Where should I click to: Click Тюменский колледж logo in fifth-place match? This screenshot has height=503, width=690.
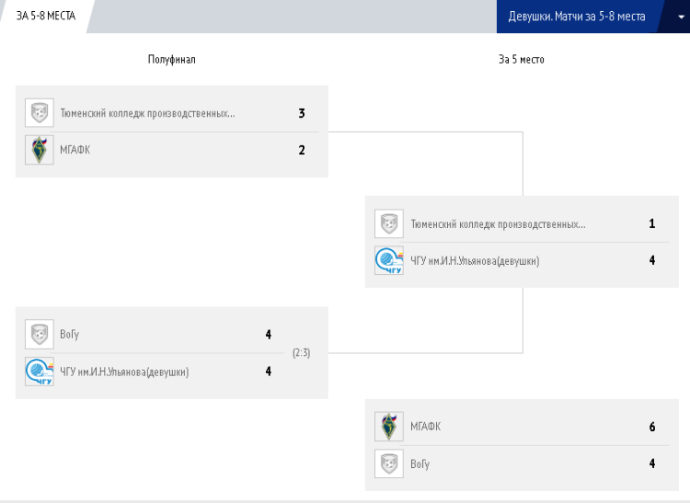388,224
